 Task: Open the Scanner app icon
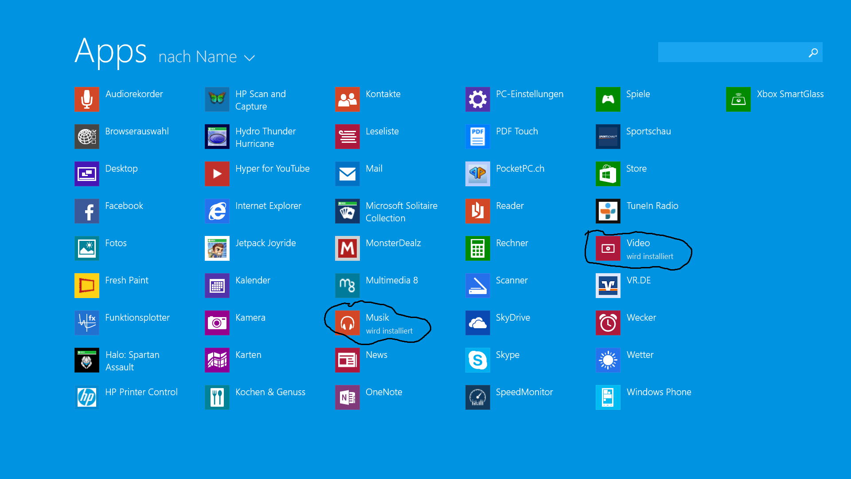[x=478, y=286]
